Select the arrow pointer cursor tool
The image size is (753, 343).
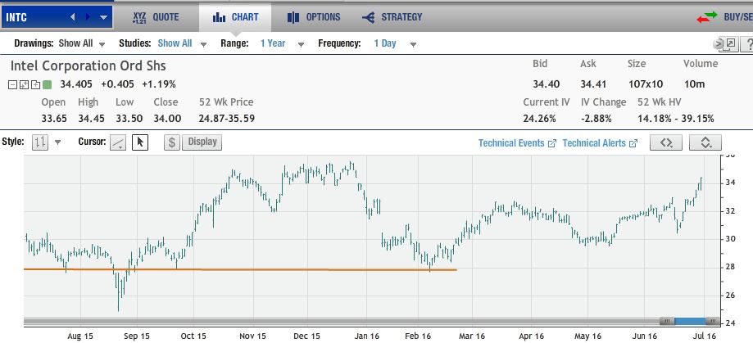tap(140, 142)
